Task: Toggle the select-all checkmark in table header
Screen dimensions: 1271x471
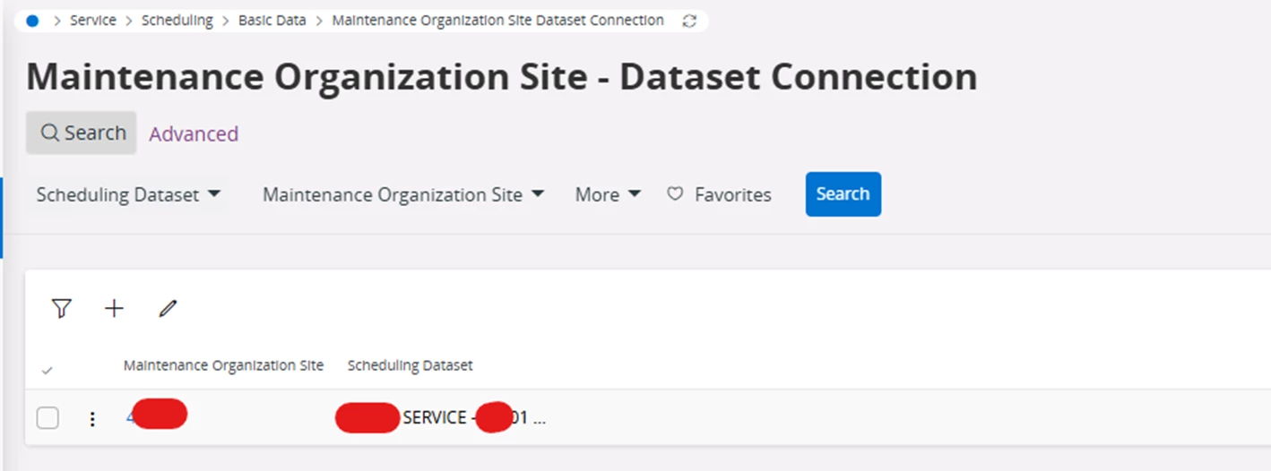Action: (47, 370)
